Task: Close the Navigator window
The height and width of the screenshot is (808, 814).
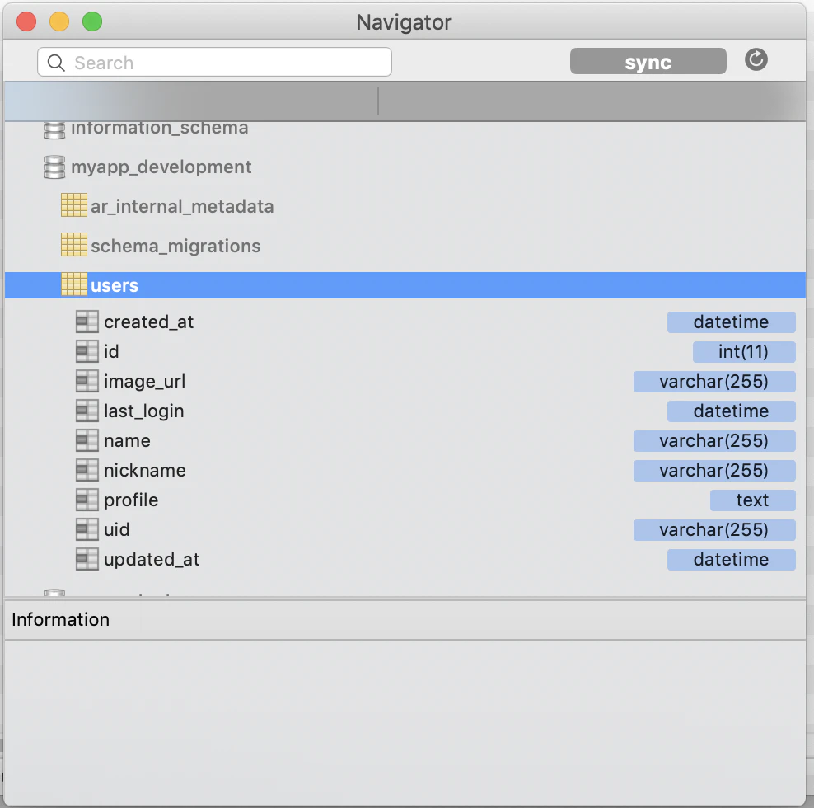Action: (x=26, y=21)
